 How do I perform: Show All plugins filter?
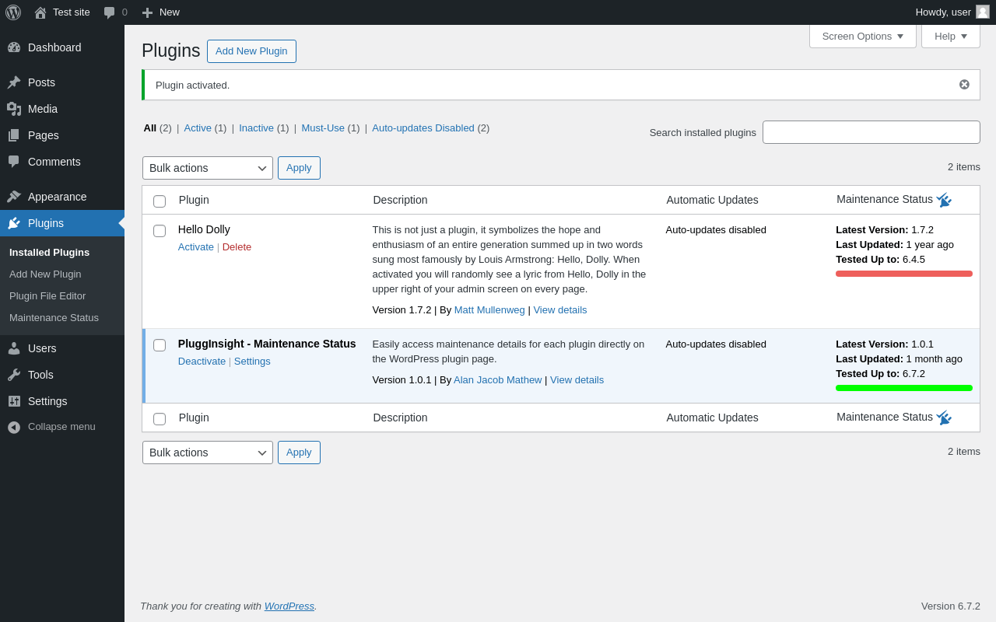150,128
